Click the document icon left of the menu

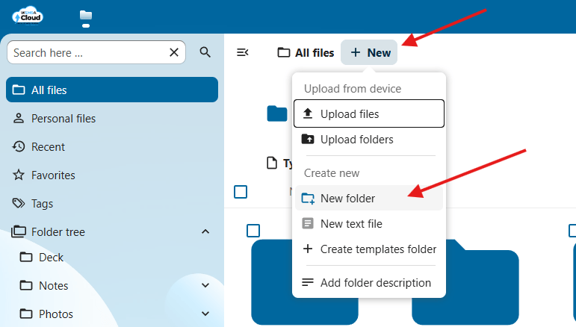click(272, 163)
